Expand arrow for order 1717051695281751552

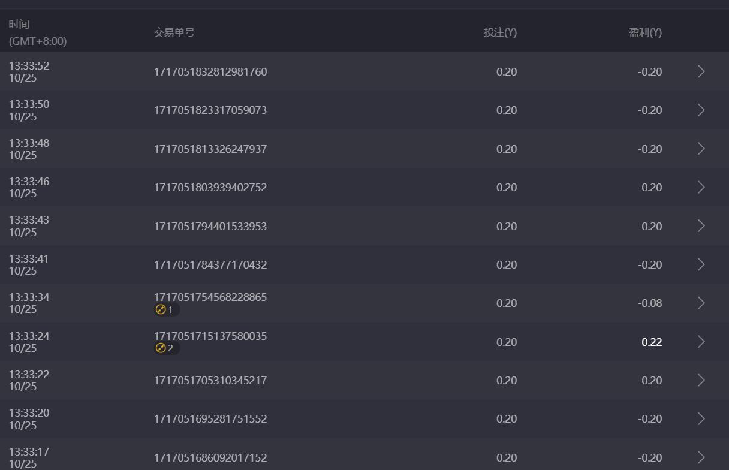click(x=701, y=419)
